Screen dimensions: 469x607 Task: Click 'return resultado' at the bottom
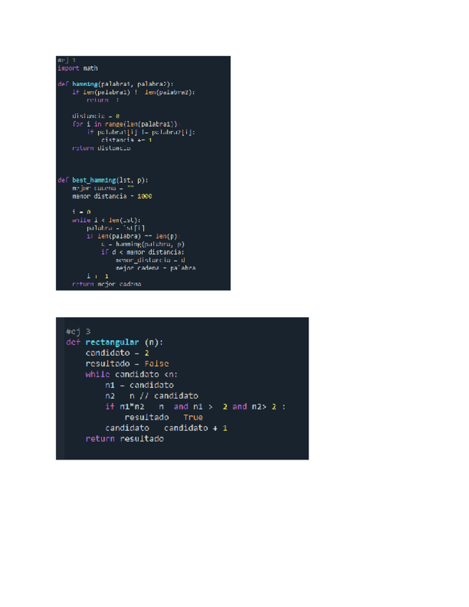coord(125,439)
